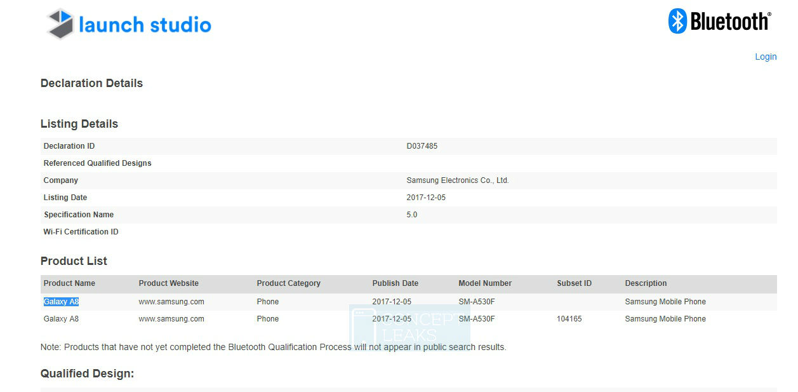The image size is (798, 392).
Task: Click the Product Name column header
Action: [x=69, y=283]
